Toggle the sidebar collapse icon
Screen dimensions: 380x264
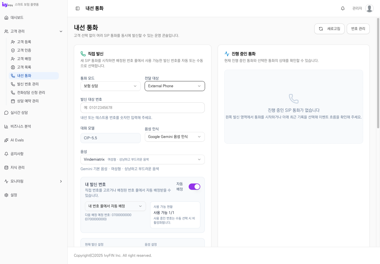click(x=78, y=8)
